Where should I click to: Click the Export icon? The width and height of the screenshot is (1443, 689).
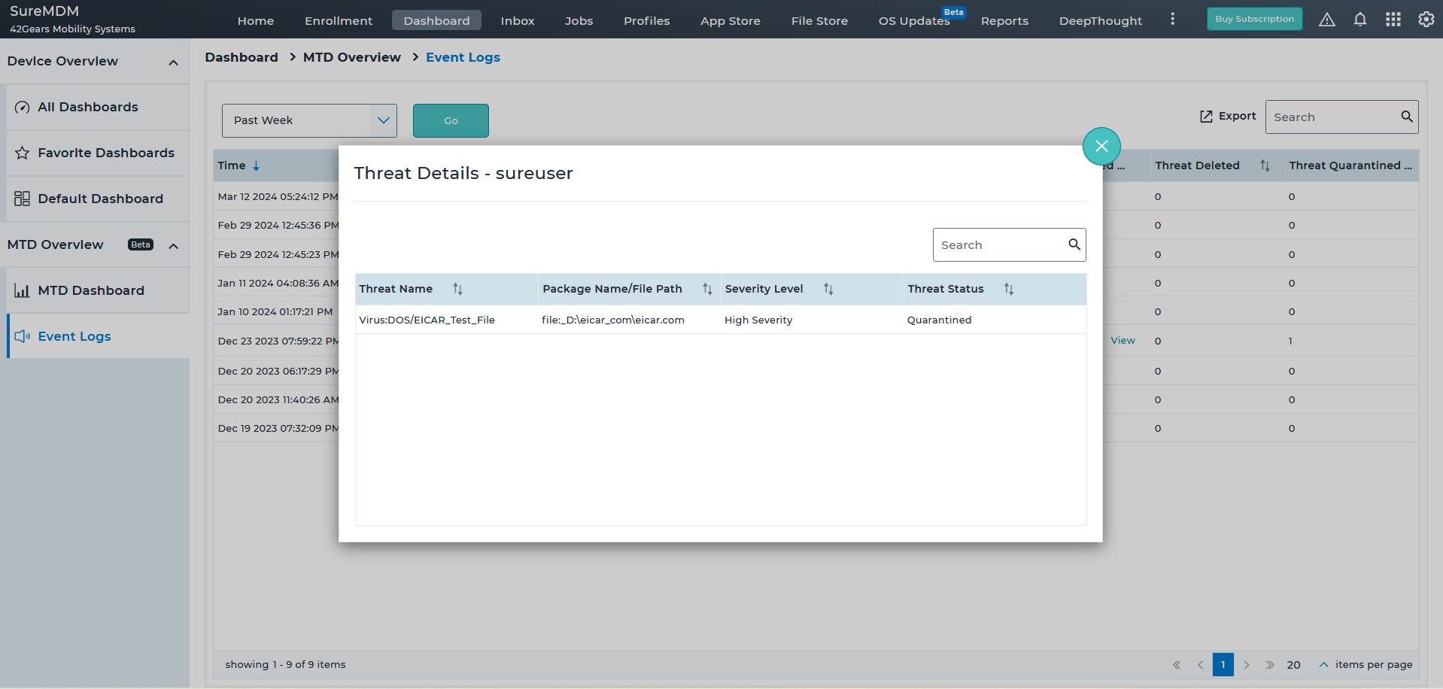(1206, 117)
